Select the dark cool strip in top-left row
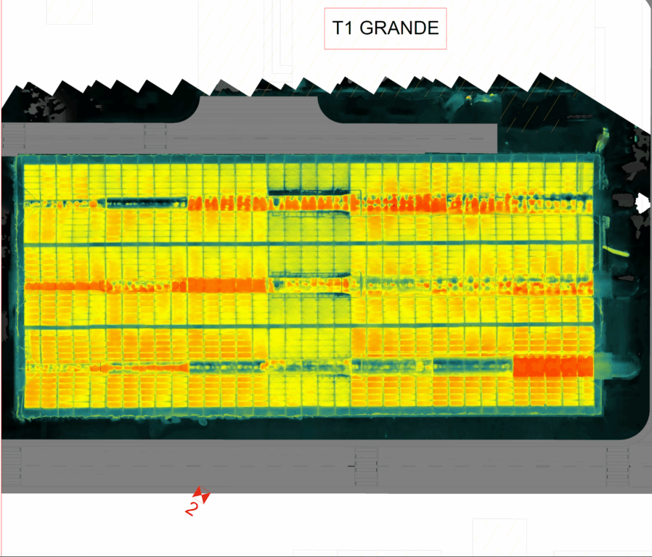 tap(145, 202)
